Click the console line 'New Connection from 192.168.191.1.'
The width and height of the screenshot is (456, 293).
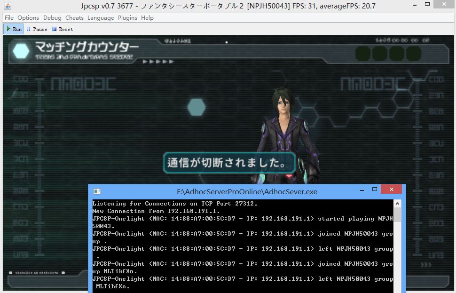tap(156, 211)
